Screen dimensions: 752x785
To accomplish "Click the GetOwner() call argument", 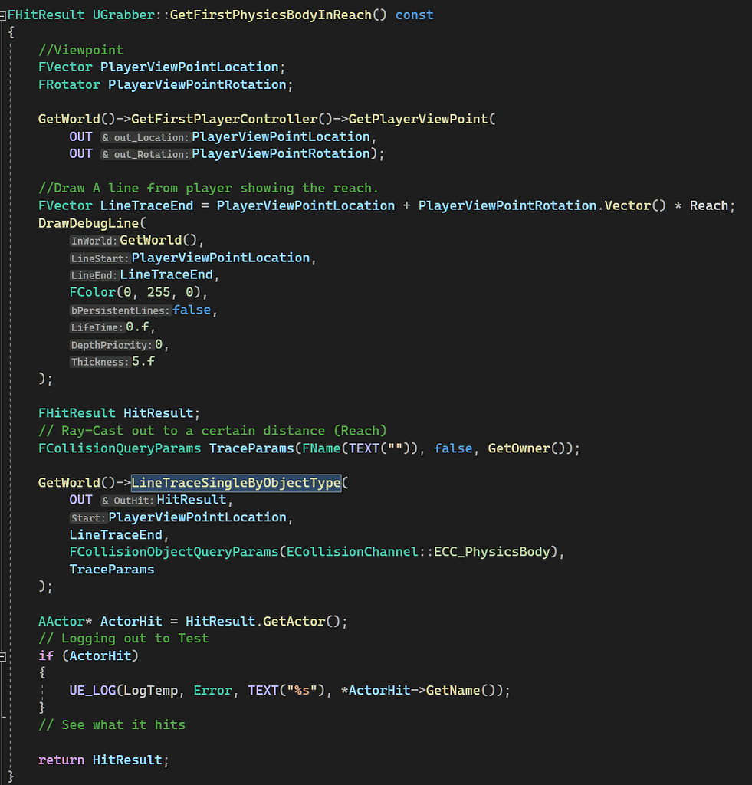I will point(520,448).
